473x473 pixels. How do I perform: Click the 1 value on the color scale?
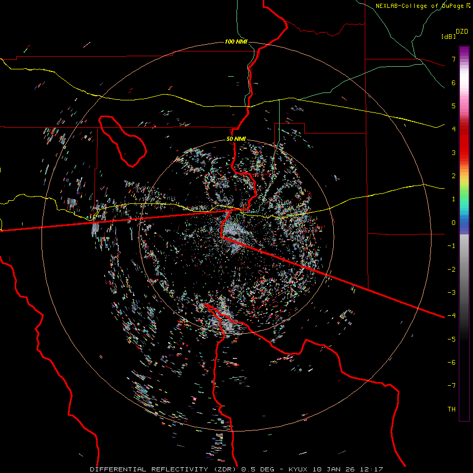[x=454, y=199]
